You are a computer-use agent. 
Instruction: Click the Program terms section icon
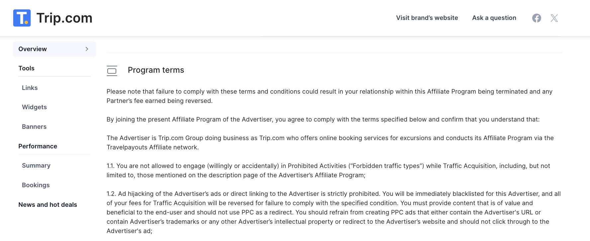112,71
